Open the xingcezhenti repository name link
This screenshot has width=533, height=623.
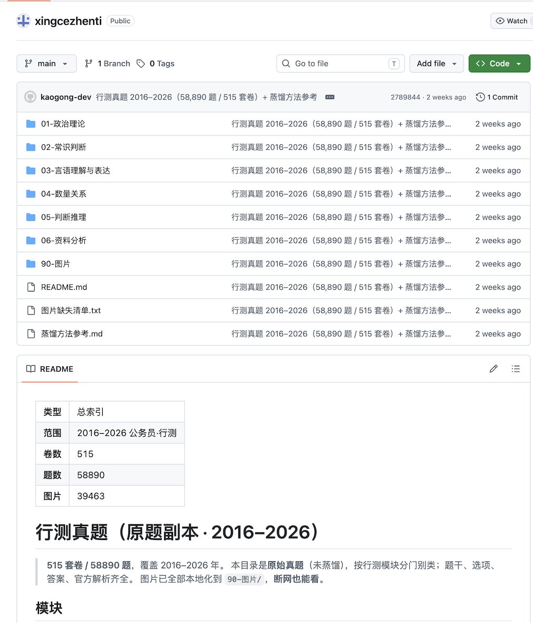tap(68, 21)
